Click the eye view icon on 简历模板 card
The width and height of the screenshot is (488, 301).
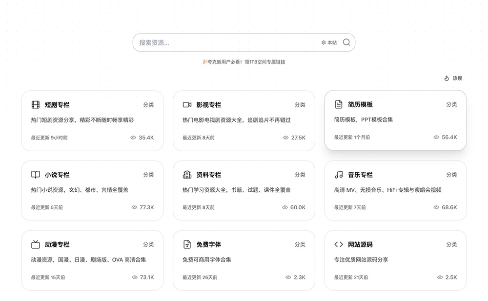click(x=436, y=137)
